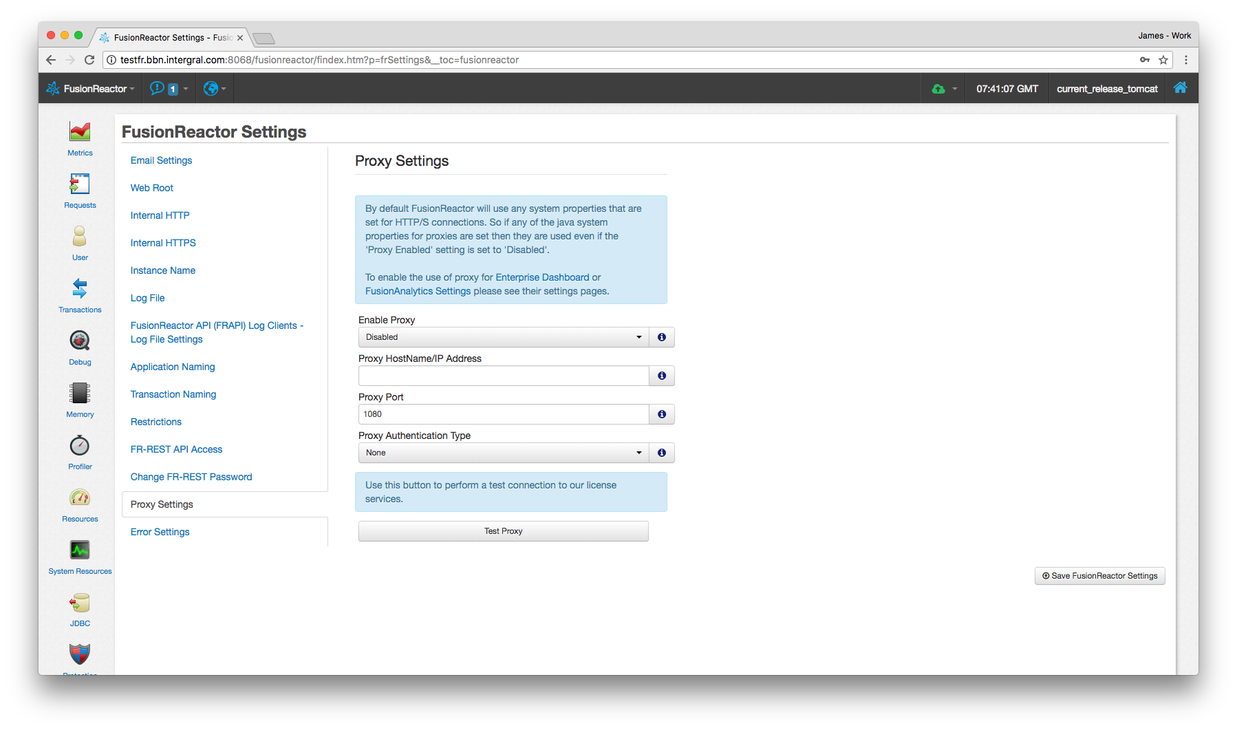This screenshot has height=730, width=1237.
Task: Bookmark this page with star icon
Action: click(x=1163, y=60)
